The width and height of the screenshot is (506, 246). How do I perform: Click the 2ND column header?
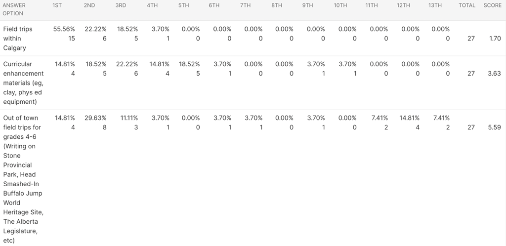coord(89,5)
